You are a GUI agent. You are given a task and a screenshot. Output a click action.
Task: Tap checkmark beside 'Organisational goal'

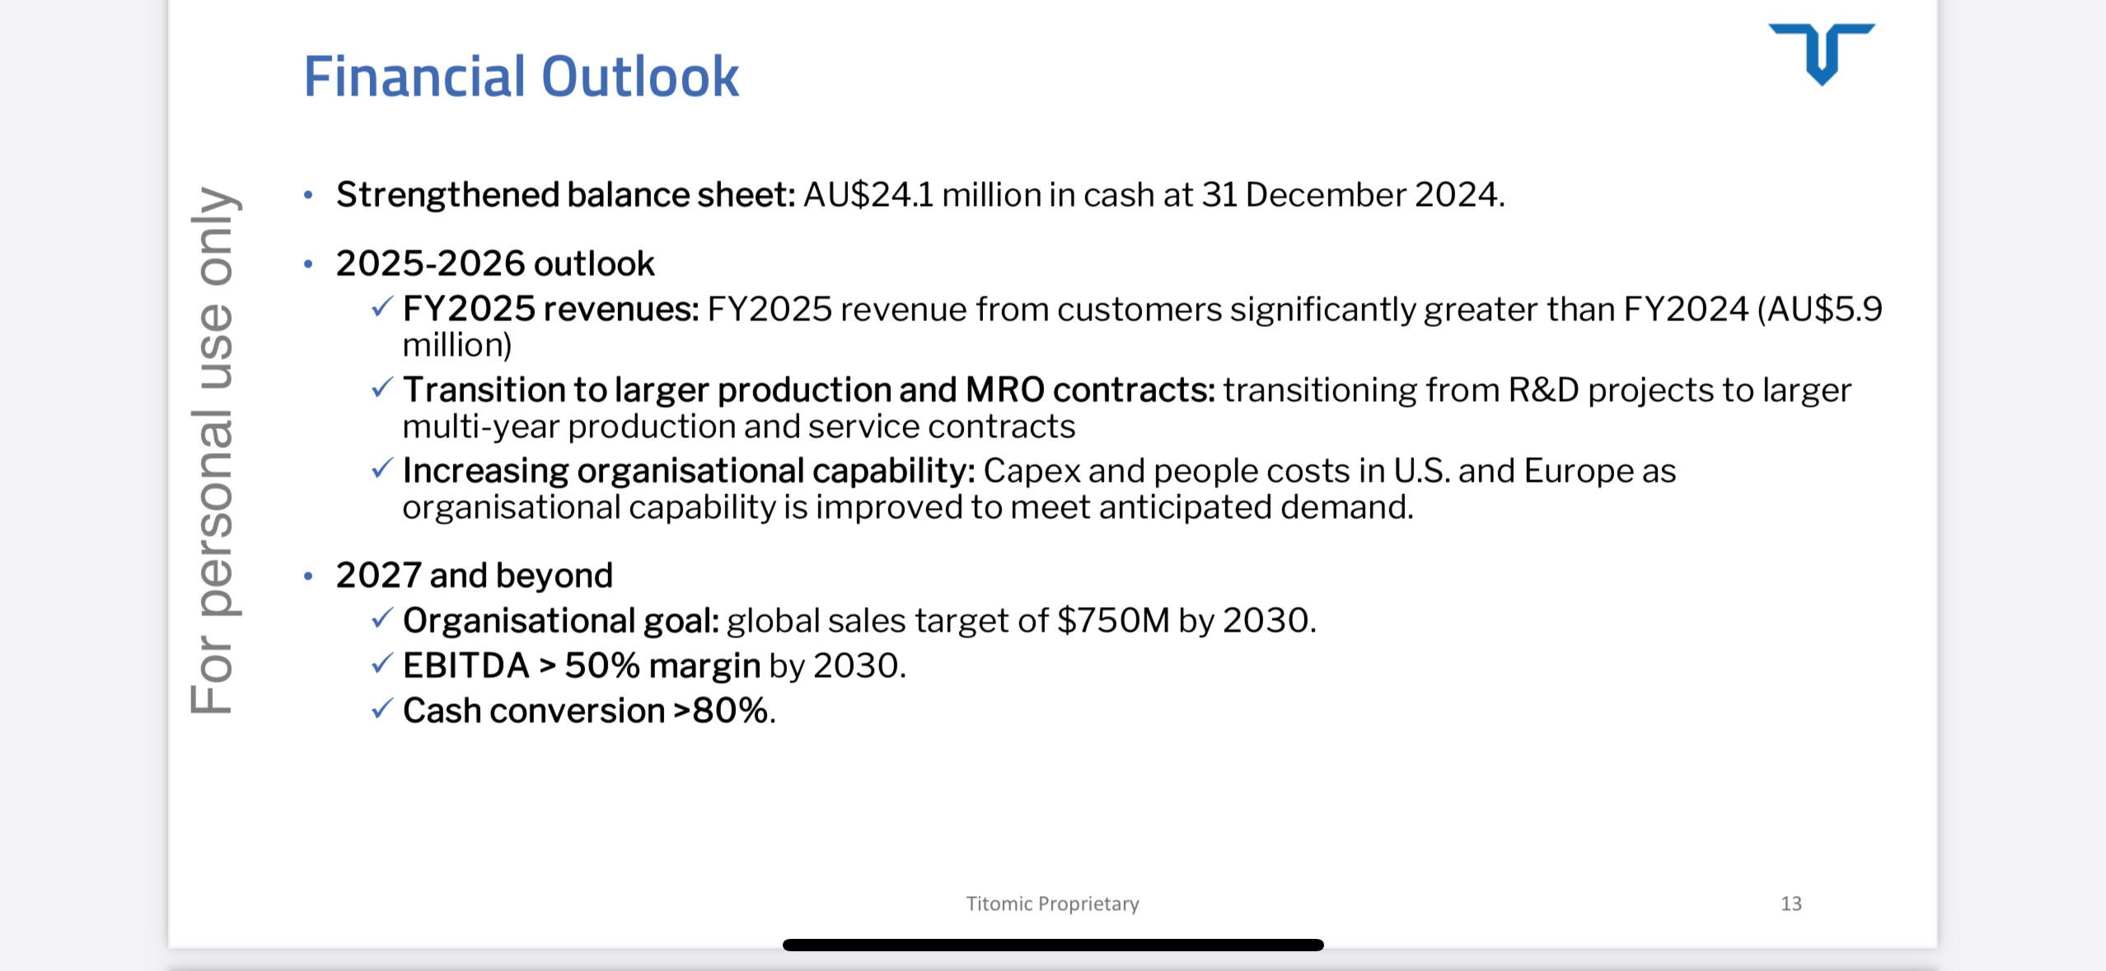[x=381, y=619]
